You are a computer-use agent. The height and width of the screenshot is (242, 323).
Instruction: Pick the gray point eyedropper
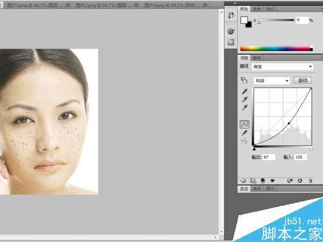pos(244,99)
